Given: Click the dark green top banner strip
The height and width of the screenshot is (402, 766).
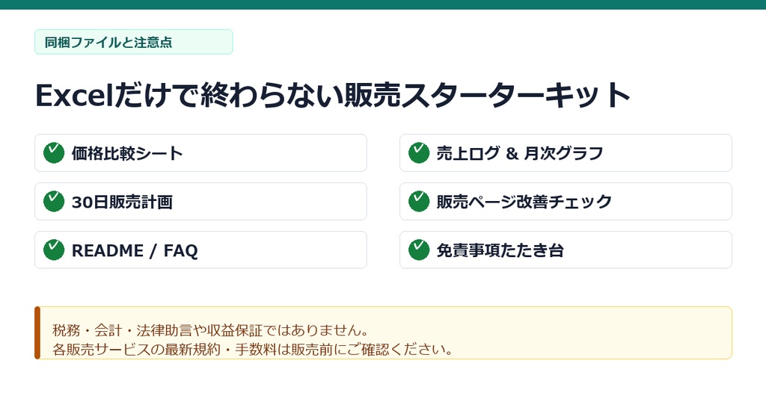Looking at the screenshot, I should [x=383, y=4].
